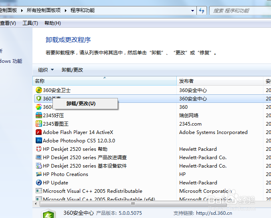Click the horizontal scrollbar left arrow
This screenshot has width=271, height=218.
[36, 204]
